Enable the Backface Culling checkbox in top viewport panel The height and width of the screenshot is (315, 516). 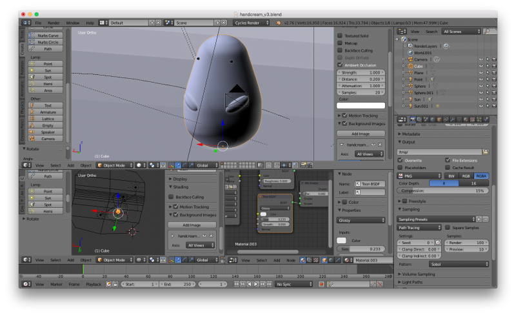tap(341, 50)
